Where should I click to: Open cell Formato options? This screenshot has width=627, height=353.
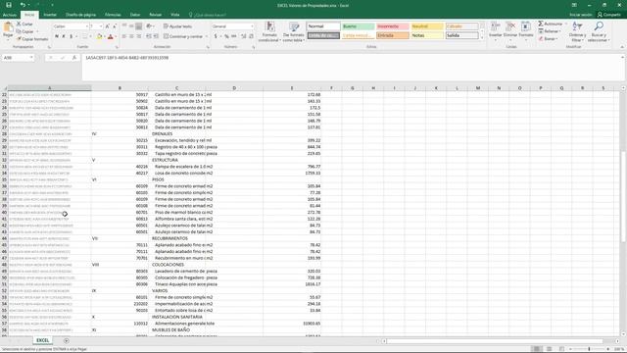(x=526, y=29)
